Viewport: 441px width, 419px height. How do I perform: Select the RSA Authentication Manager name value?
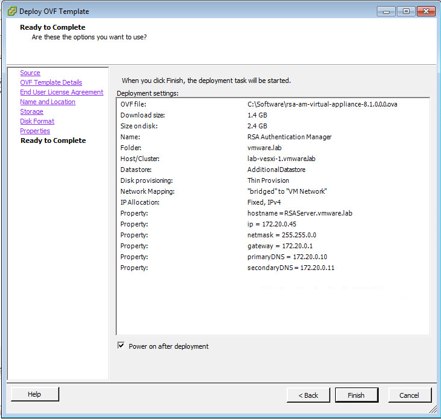pyautogui.click(x=289, y=137)
